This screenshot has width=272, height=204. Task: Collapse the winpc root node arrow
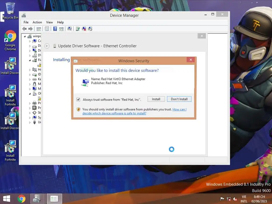[25, 36]
